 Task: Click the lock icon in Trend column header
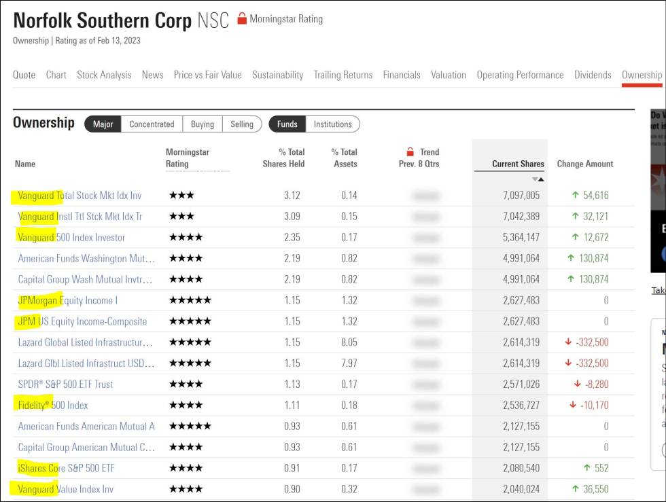point(410,151)
